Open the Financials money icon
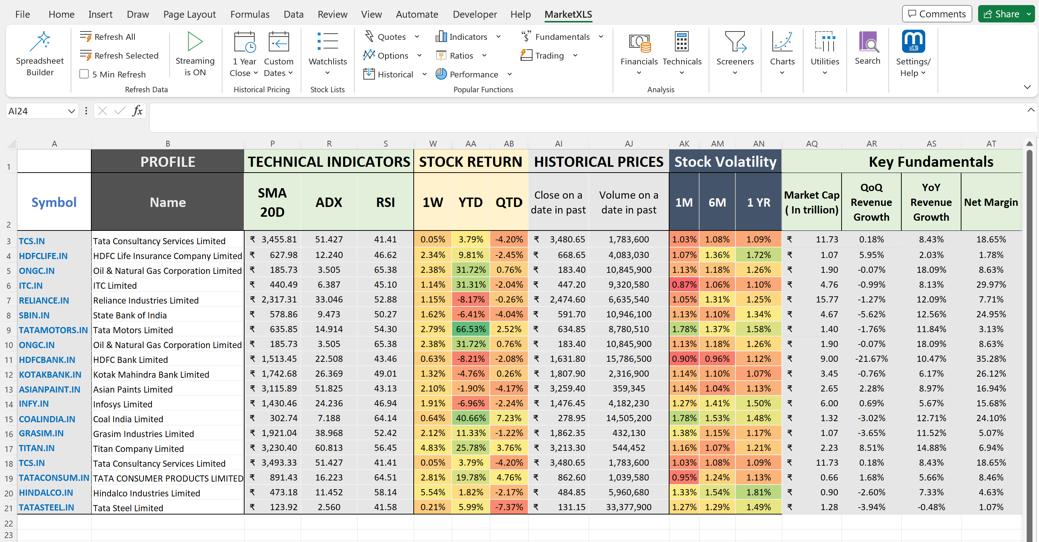Image resolution: width=1039 pixels, height=542 pixels. (x=639, y=43)
